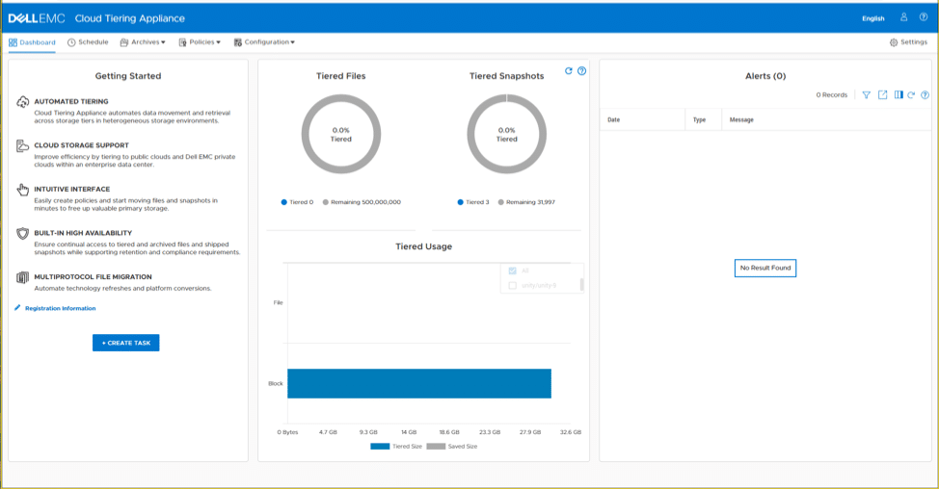Image resolution: width=939 pixels, height=489 pixels.
Task: Expand the Policies menu
Action: [x=200, y=42]
